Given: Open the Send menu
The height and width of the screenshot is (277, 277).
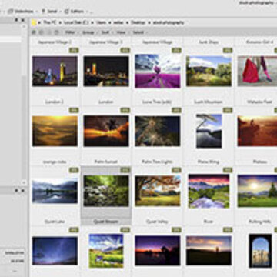Looking at the screenshot, I should coord(49,12).
